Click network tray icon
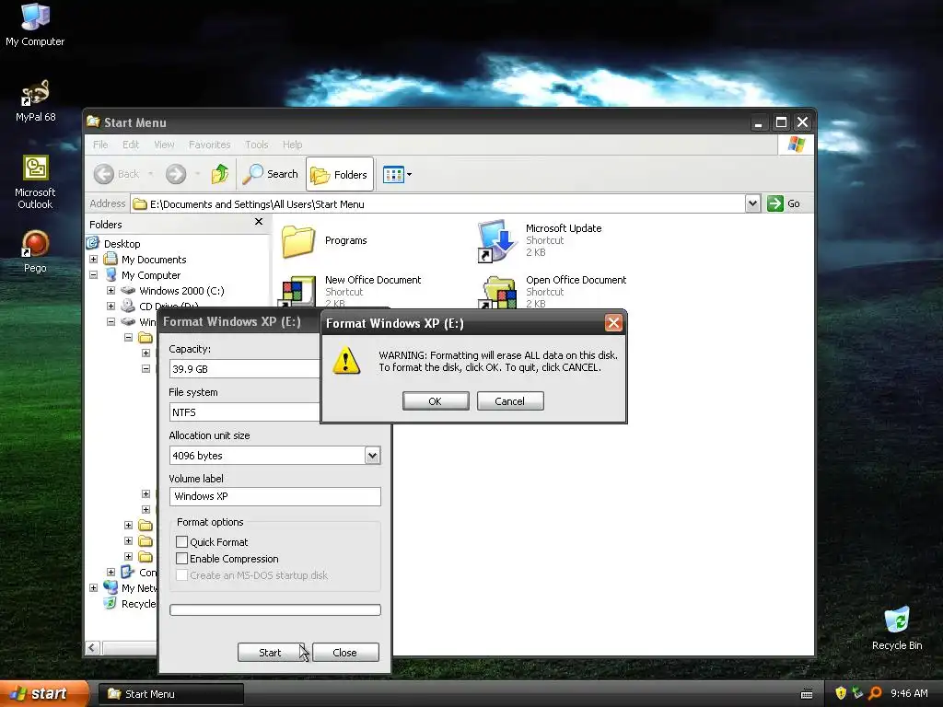Image resolution: width=943 pixels, height=707 pixels. click(857, 693)
